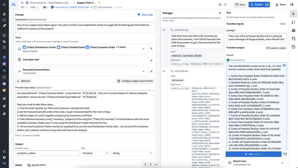Remove the forecastCustomerOrders tool

(x=151, y=71)
